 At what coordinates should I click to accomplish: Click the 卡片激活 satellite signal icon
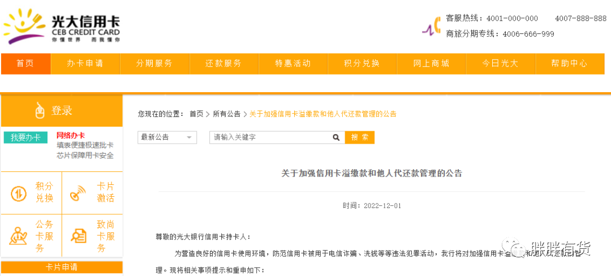click(79, 193)
